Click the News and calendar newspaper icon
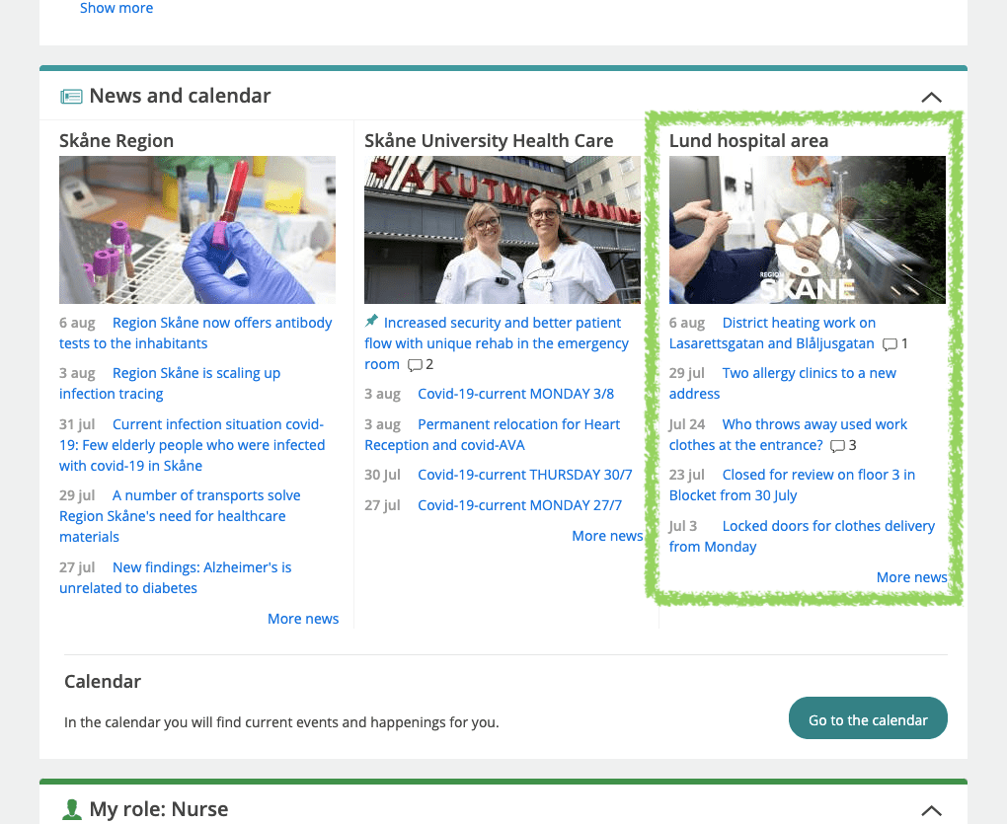This screenshot has width=1007, height=824. click(x=71, y=97)
